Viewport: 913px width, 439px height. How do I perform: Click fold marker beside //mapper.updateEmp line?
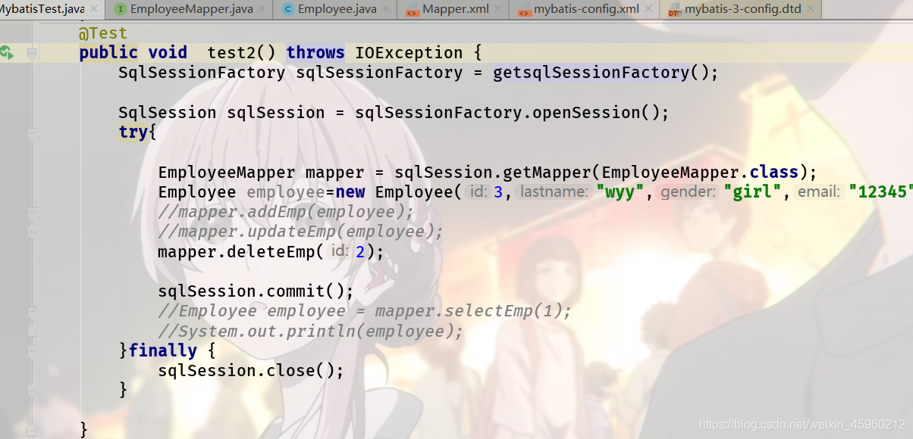tap(32, 231)
